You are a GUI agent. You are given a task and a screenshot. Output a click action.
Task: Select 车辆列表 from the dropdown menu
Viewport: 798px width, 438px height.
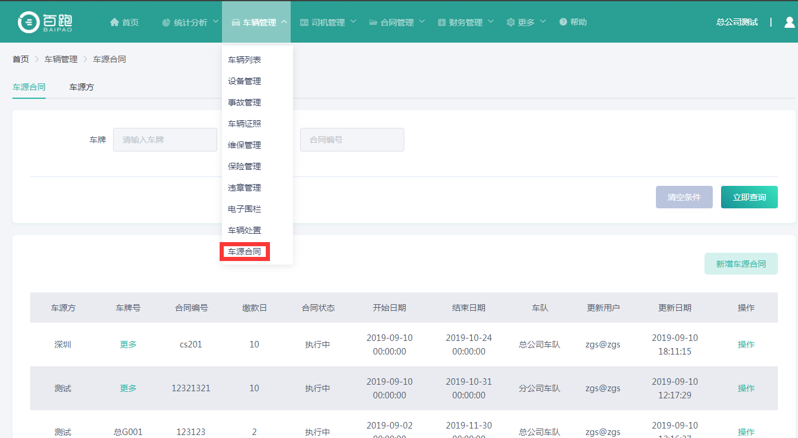tap(244, 60)
